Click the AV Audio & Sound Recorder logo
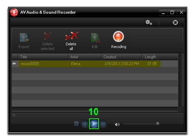This screenshot has height=140, width=196. [x=14, y=12]
